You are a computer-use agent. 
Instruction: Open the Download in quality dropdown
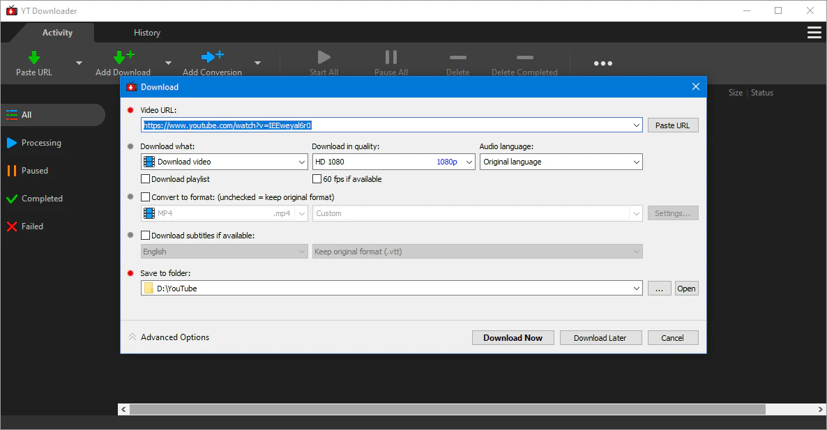point(393,162)
